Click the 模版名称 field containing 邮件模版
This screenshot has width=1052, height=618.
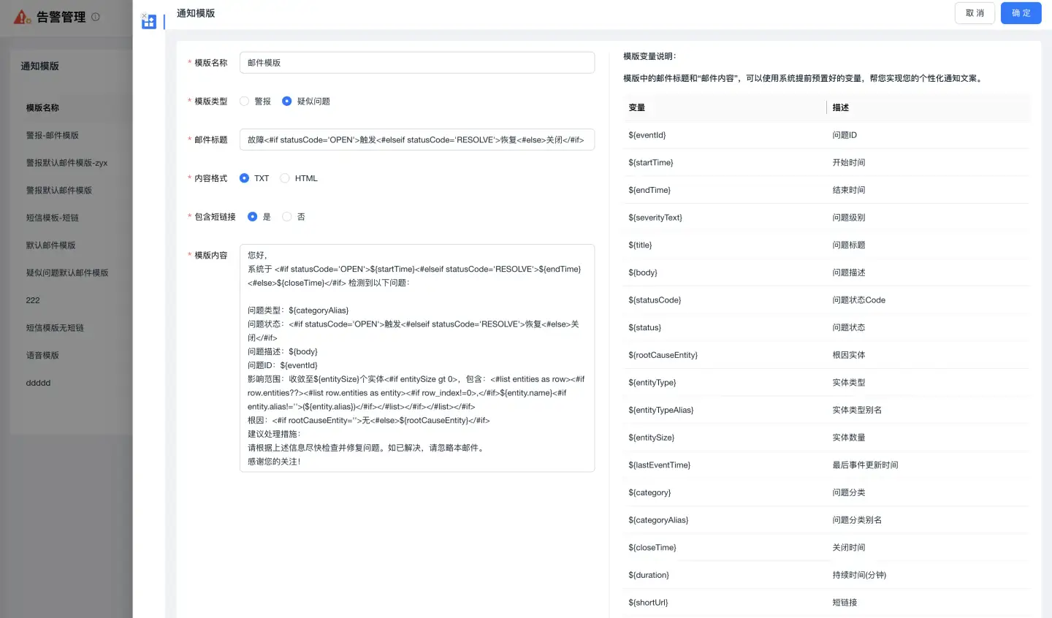point(416,62)
